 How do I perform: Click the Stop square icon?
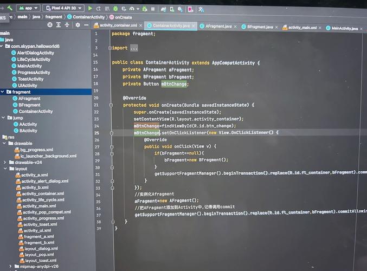[x=153, y=9]
